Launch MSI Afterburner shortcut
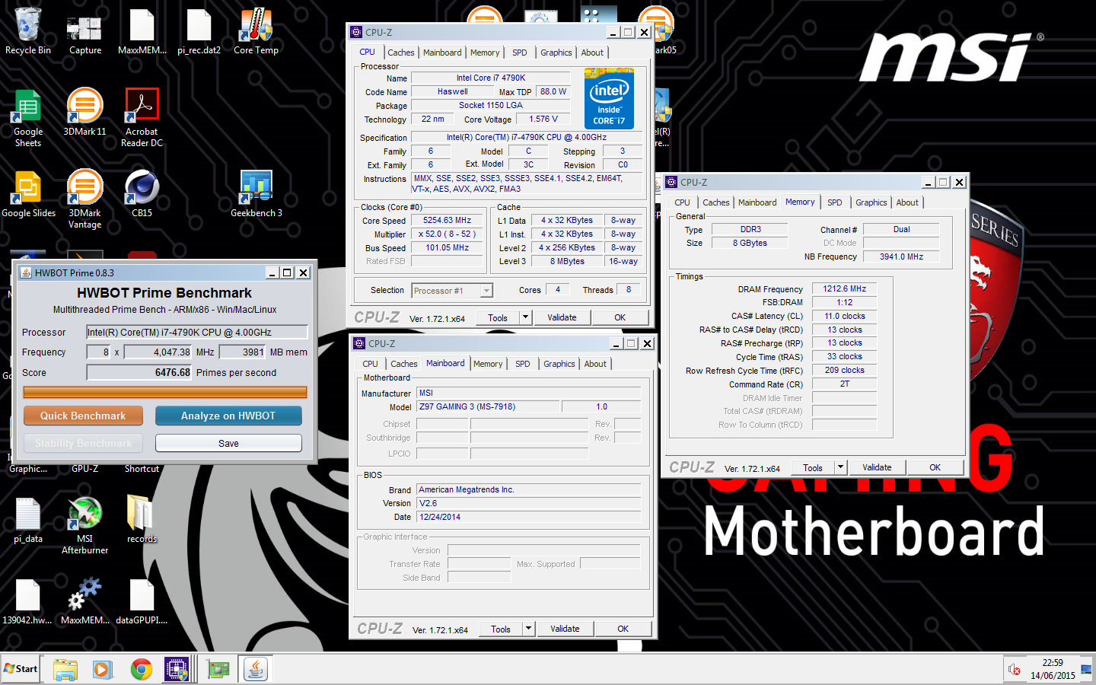Image resolution: width=1096 pixels, height=685 pixels. point(84,525)
